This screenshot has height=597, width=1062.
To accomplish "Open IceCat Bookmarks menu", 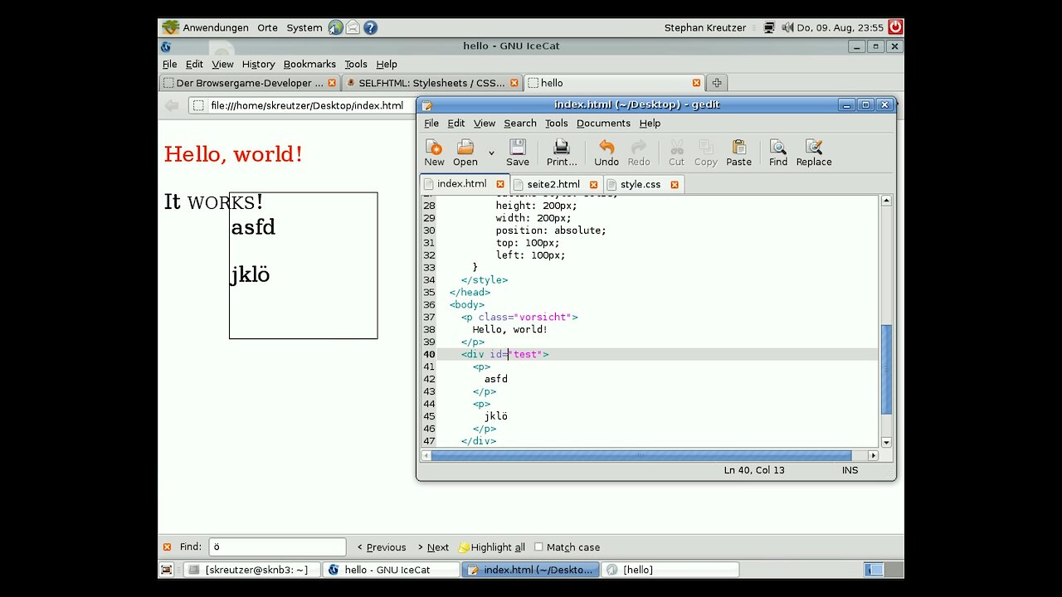I will [x=309, y=64].
